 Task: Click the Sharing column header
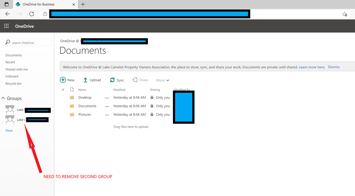coord(155,90)
